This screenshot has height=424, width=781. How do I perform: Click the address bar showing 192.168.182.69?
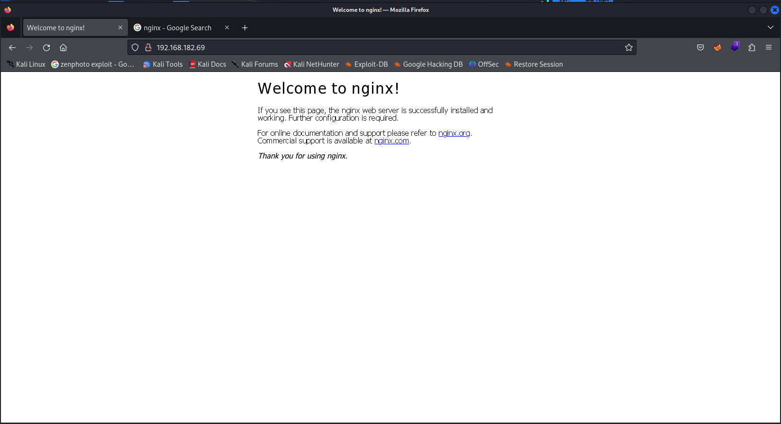[379, 47]
